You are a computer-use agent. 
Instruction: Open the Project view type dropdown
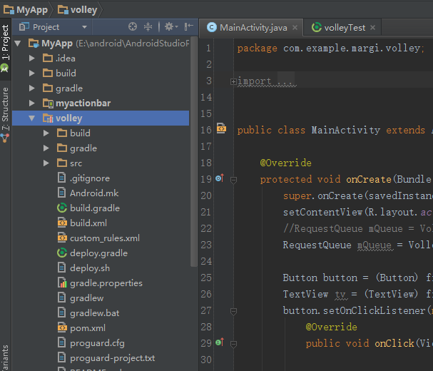coord(84,27)
